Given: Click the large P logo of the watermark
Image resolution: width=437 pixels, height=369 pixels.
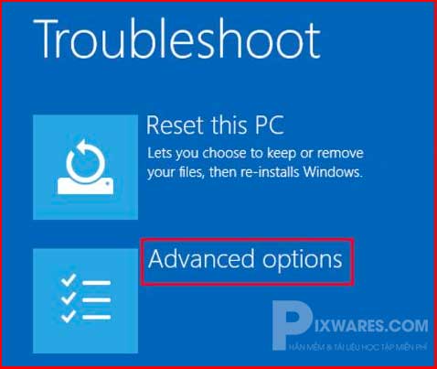Looking at the screenshot, I should pos(291,325).
